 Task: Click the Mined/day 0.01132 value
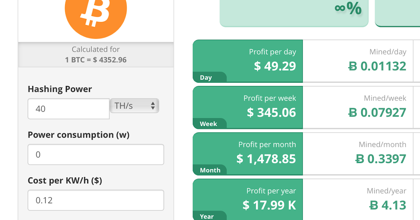pyautogui.click(x=383, y=66)
